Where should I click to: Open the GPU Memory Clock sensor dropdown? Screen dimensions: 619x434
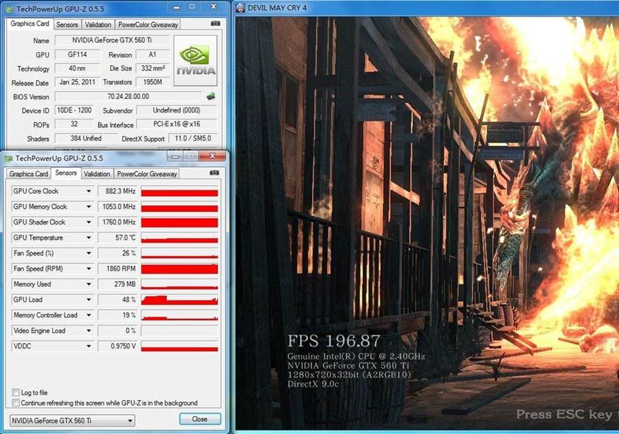pos(89,206)
